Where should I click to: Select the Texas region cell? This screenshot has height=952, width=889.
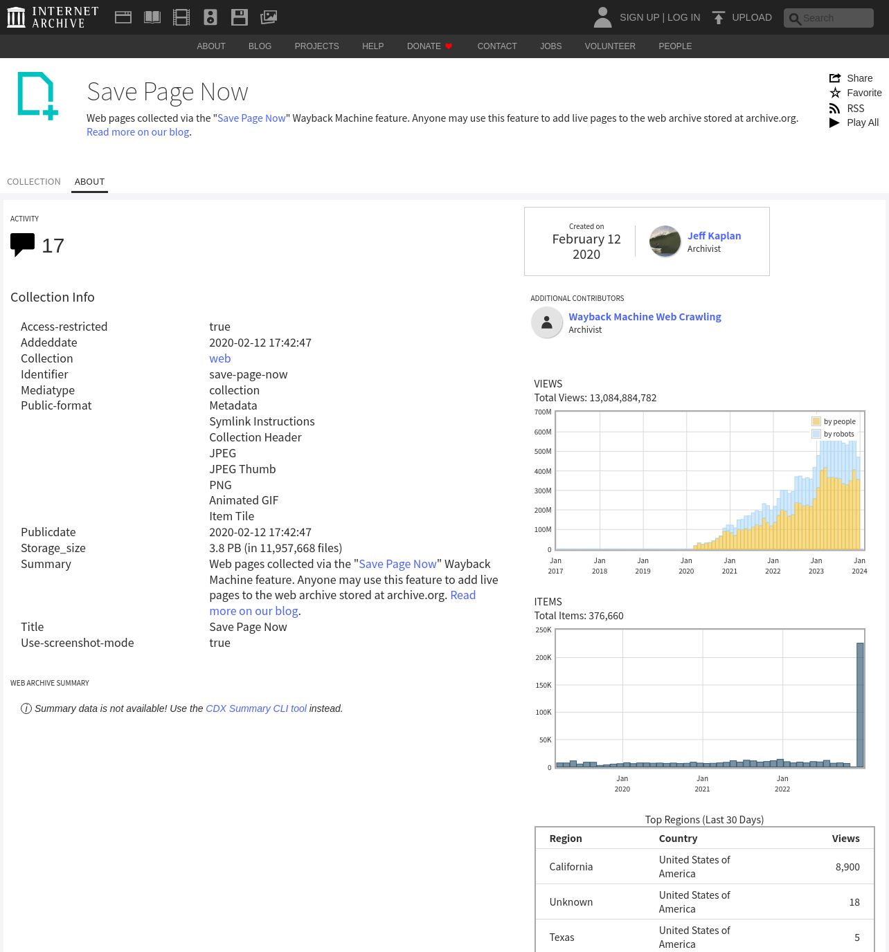click(x=562, y=937)
